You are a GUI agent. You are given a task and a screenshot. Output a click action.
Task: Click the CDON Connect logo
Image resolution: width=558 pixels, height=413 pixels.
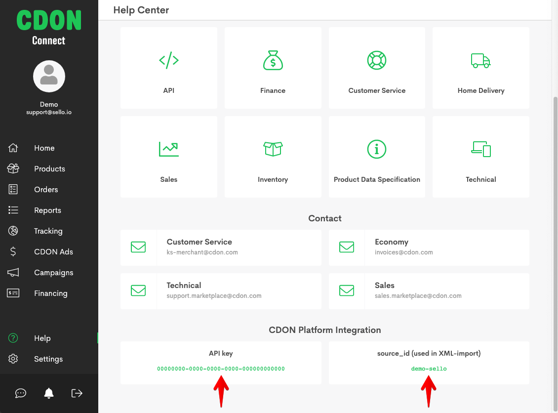[49, 27]
